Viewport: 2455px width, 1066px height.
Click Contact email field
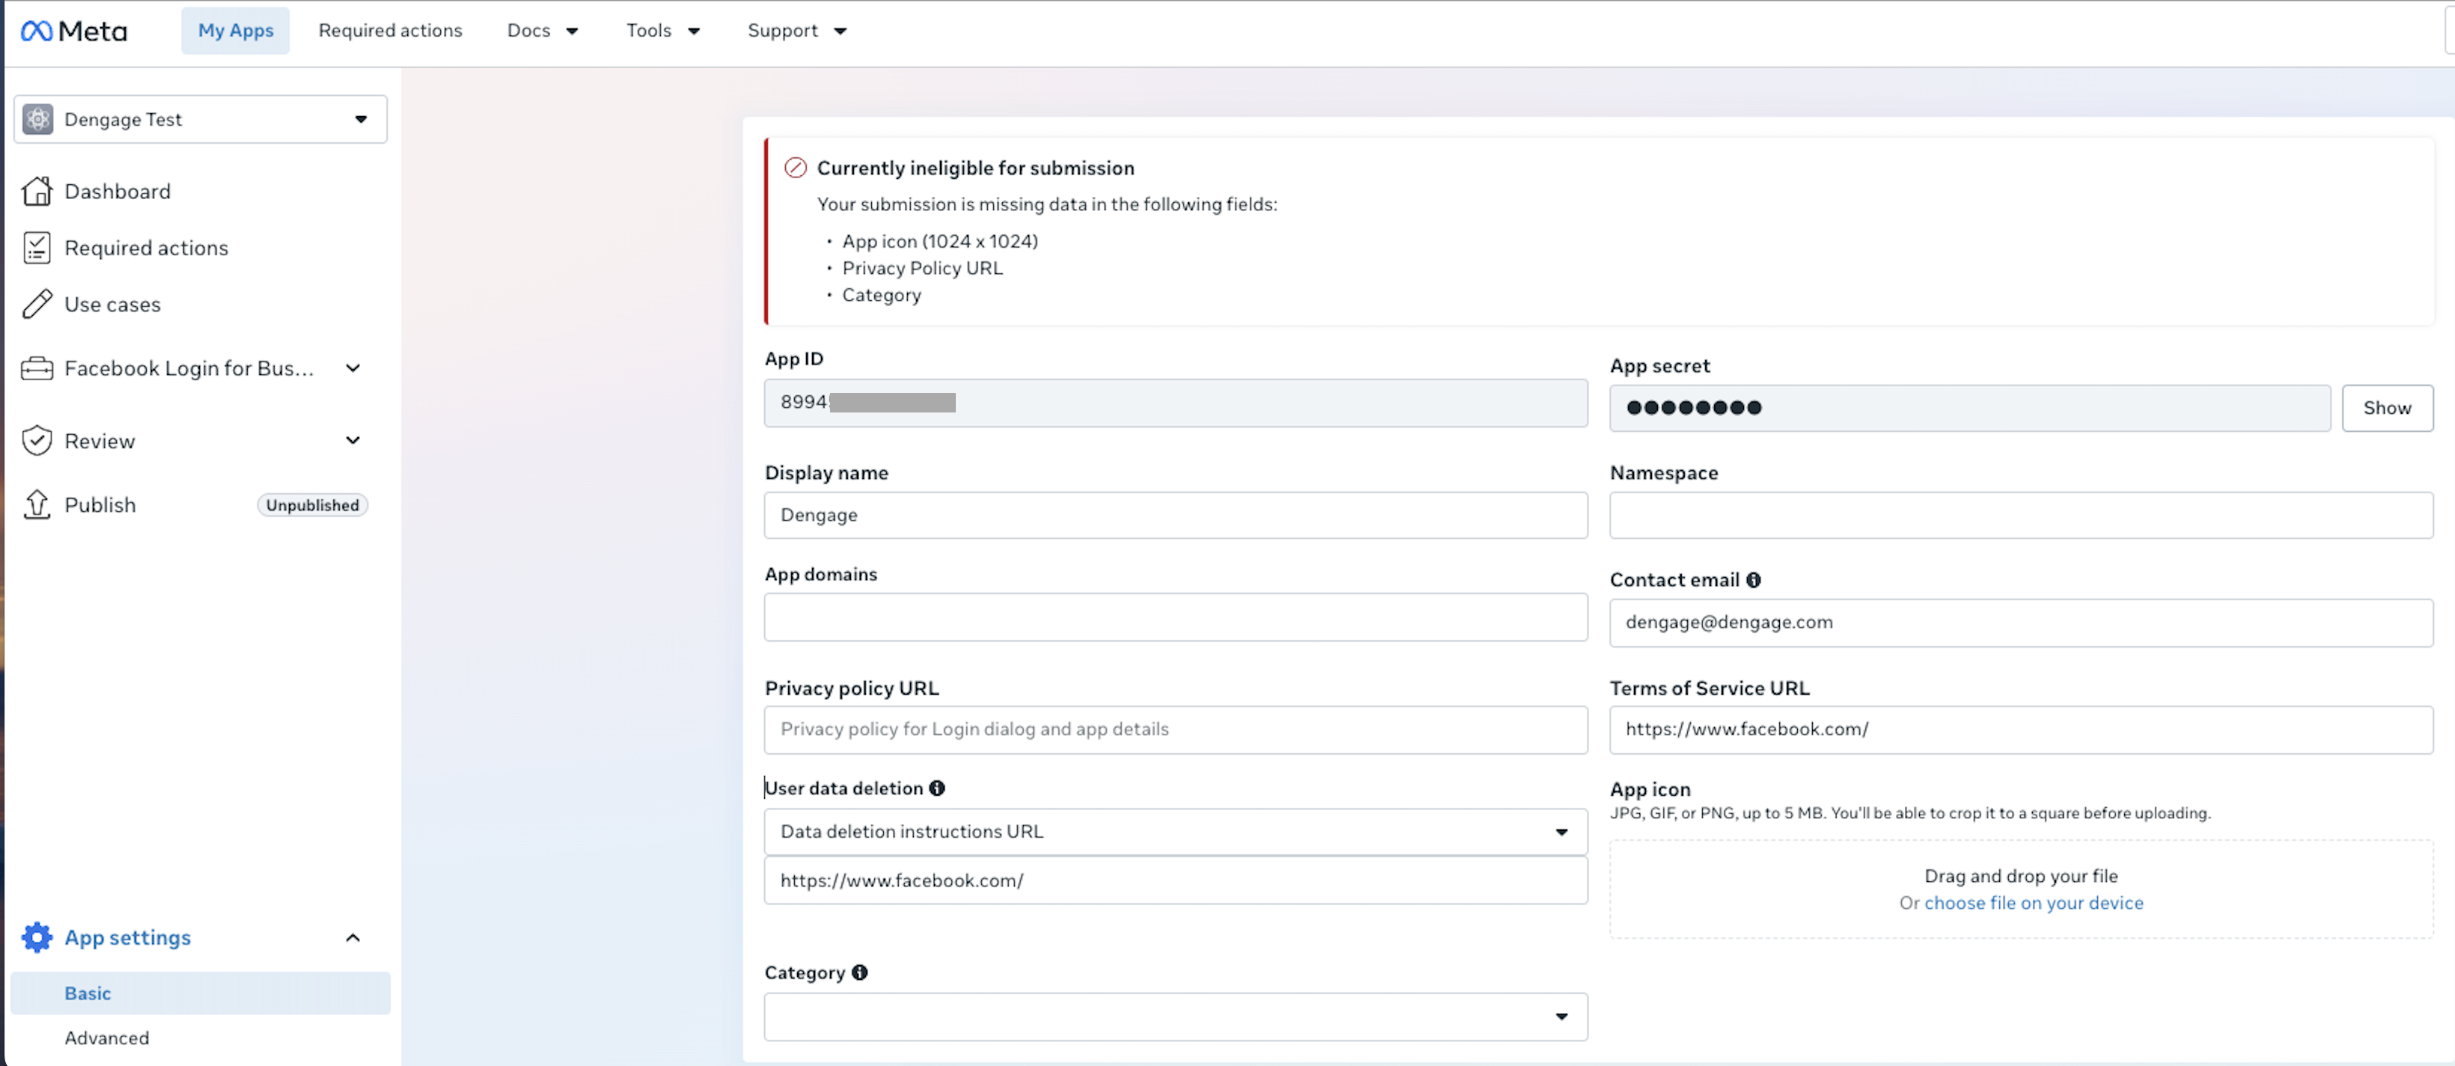coord(2020,623)
